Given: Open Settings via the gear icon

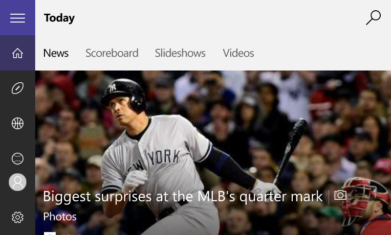Looking at the screenshot, I should pyautogui.click(x=18, y=217).
